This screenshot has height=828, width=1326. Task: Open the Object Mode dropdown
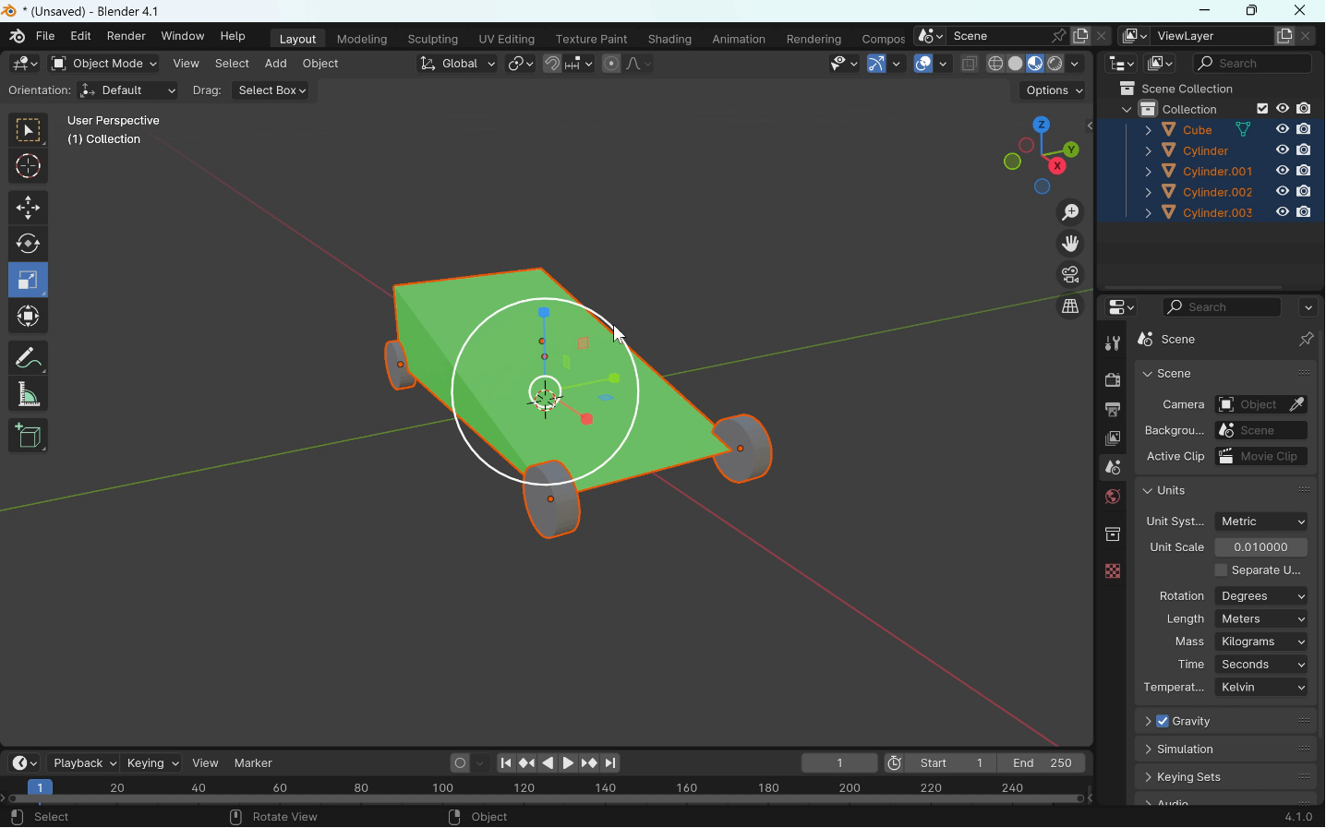(x=104, y=64)
